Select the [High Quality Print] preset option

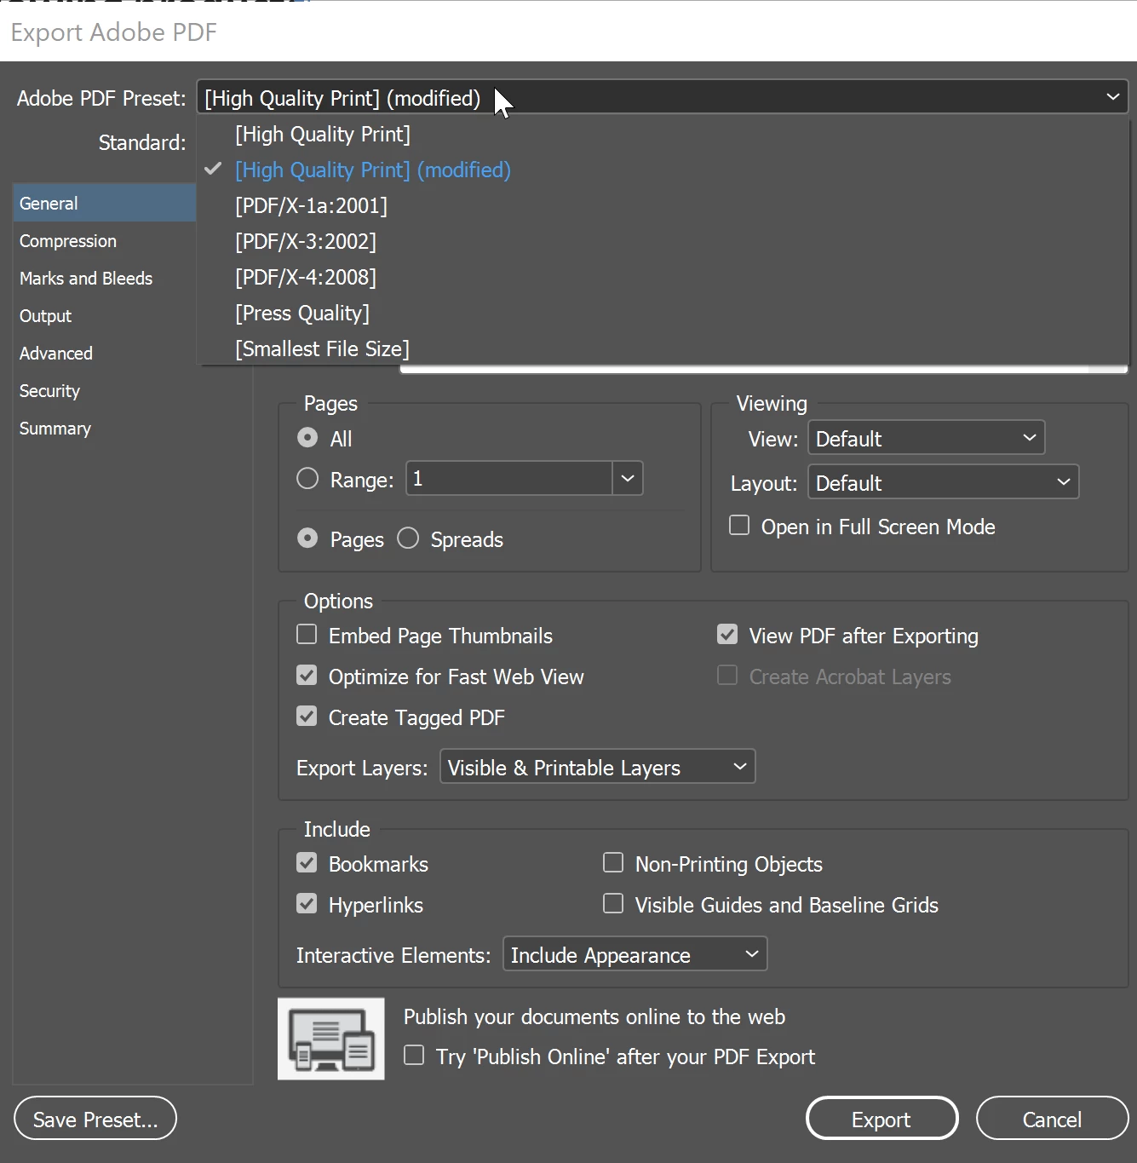click(663, 135)
